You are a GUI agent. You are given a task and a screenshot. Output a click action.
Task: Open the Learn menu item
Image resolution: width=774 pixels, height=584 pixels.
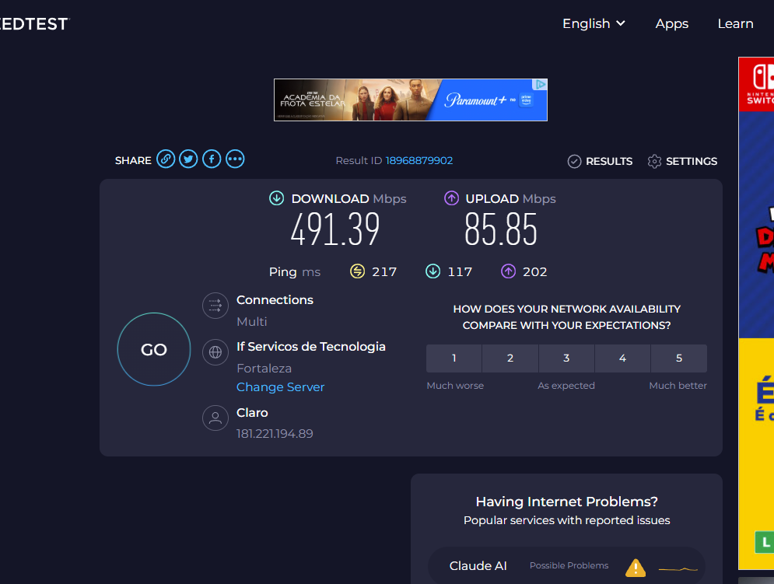pyautogui.click(x=735, y=23)
